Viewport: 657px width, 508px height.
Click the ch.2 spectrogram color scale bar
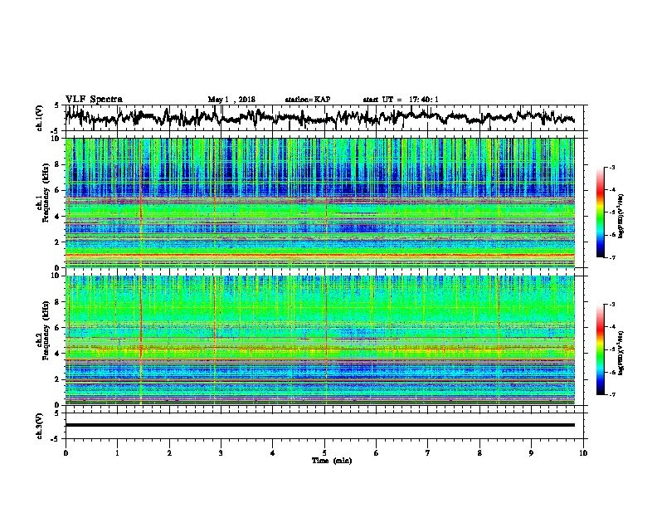pos(600,349)
